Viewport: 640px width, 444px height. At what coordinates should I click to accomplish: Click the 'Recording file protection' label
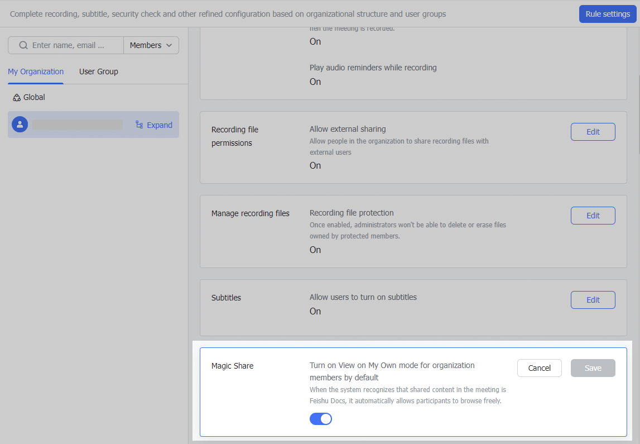pyautogui.click(x=352, y=213)
